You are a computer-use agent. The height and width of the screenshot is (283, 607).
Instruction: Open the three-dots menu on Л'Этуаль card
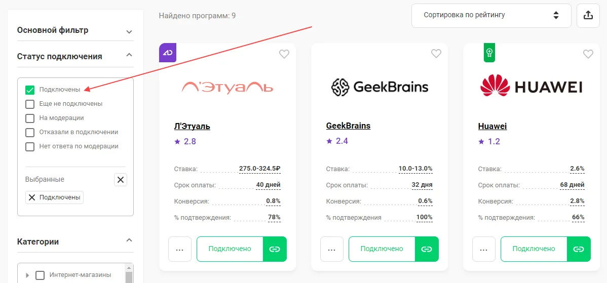[x=180, y=249]
